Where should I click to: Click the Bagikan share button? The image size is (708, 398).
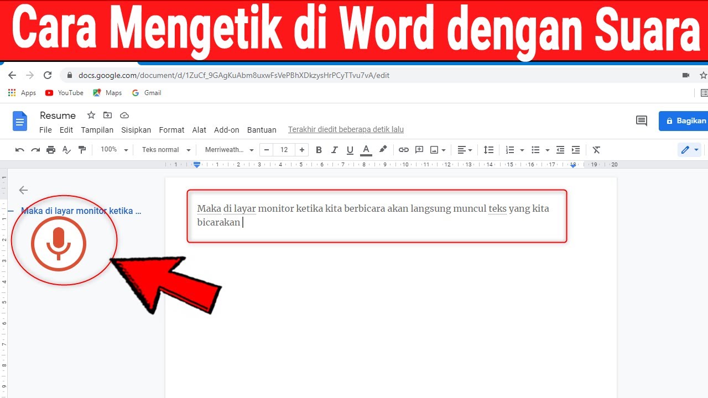click(x=684, y=121)
